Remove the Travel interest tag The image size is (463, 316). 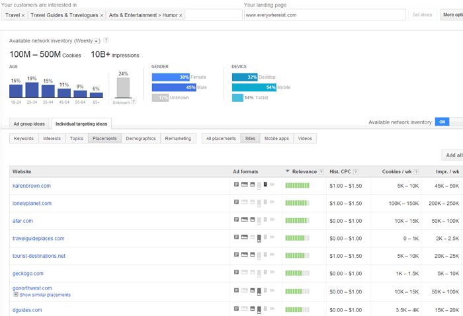pos(23,15)
